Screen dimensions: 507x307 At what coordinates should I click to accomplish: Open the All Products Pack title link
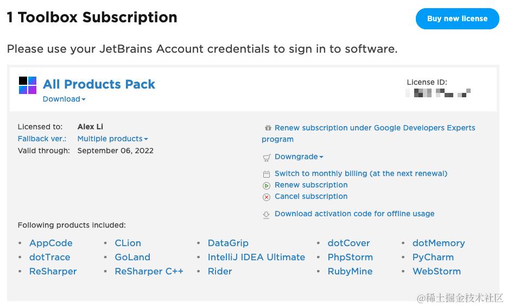pyautogui.click(x=99, y=84)
